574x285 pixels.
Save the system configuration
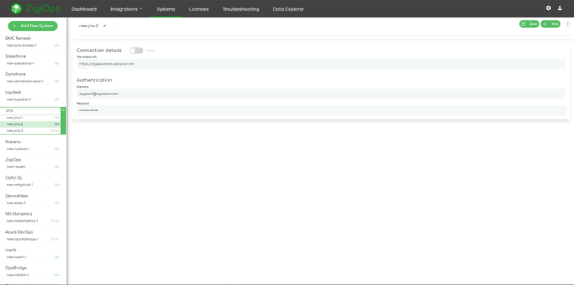point(529,24)
